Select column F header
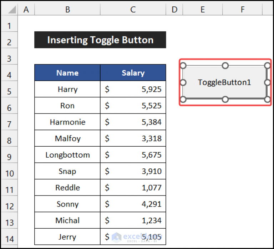The height and width of the screenshot is (249, 274). [243, 9]
